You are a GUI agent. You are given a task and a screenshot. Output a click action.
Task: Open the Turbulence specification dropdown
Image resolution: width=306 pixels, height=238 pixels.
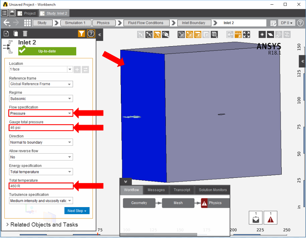coord(41,201)
